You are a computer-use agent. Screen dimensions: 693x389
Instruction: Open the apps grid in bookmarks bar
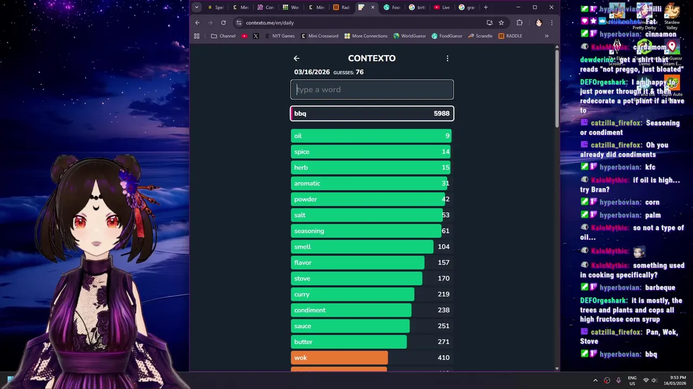click(x=197, y=36)
